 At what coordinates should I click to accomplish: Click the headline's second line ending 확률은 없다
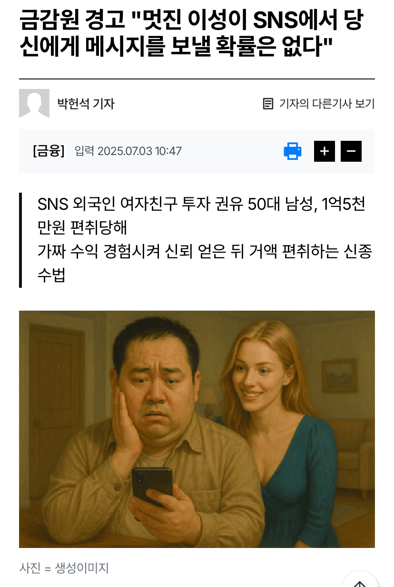pyautogui.click(x=176, y=47)
